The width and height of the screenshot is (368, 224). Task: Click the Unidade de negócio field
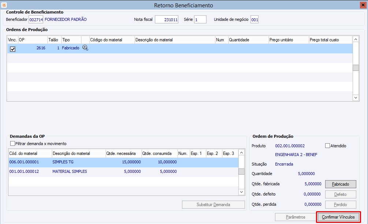[x=254, y=20]
